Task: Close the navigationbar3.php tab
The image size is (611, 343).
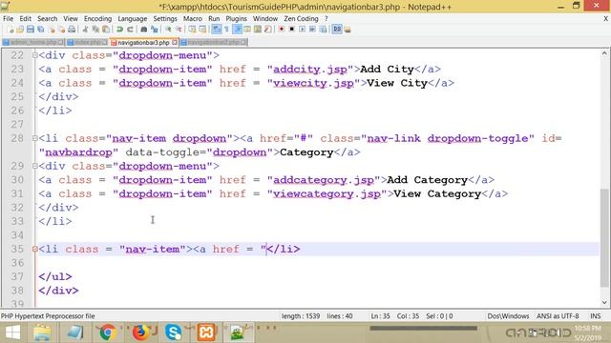Action: point(175,42)
